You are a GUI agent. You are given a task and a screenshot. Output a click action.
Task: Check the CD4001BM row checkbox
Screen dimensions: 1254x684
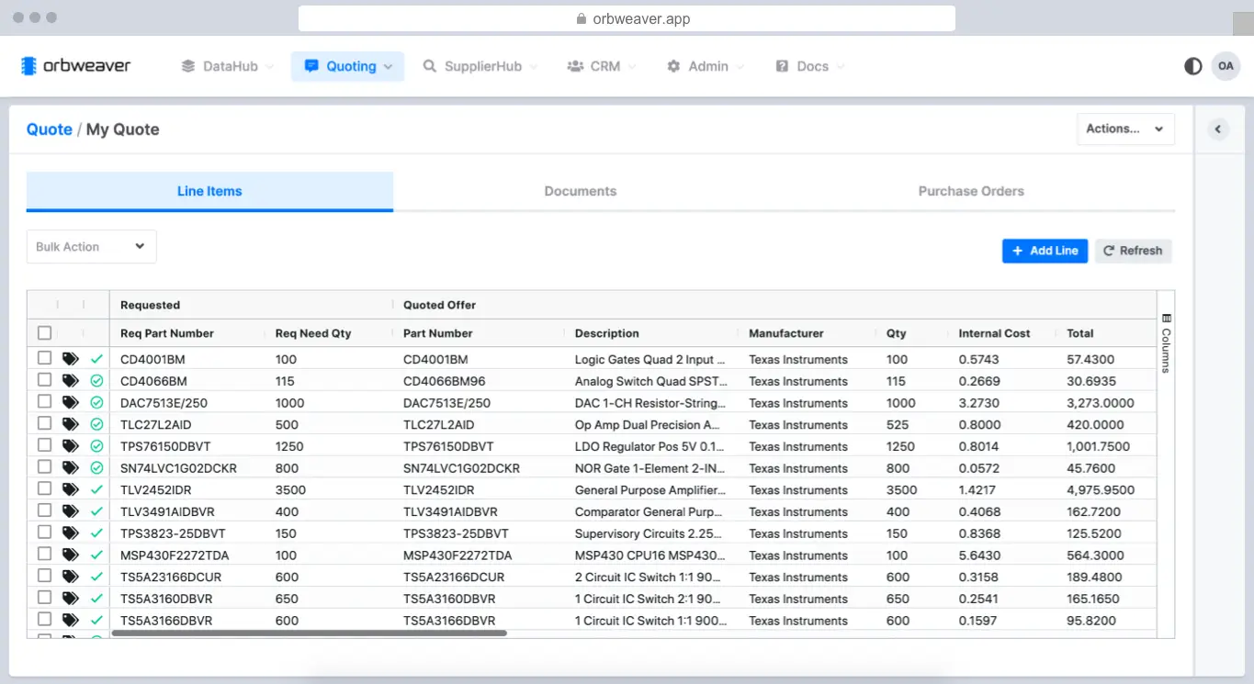(x=44, y=358)
